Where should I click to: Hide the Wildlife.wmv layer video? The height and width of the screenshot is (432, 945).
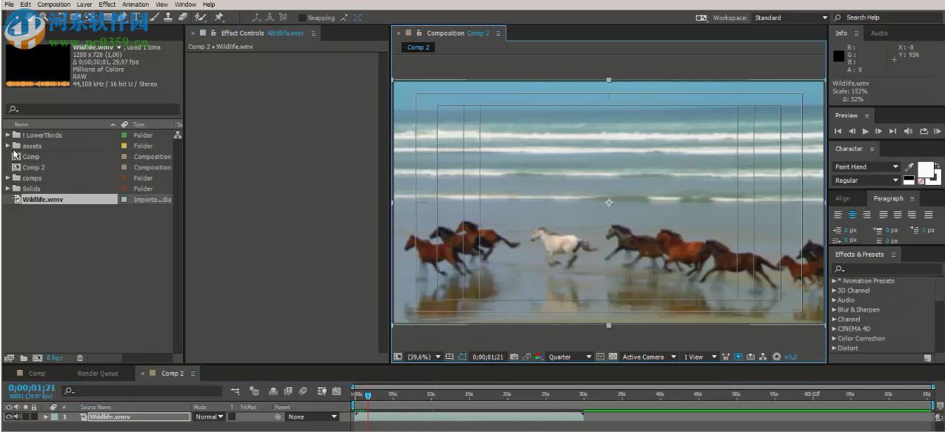pyautogui.click(x=9, y=416)
